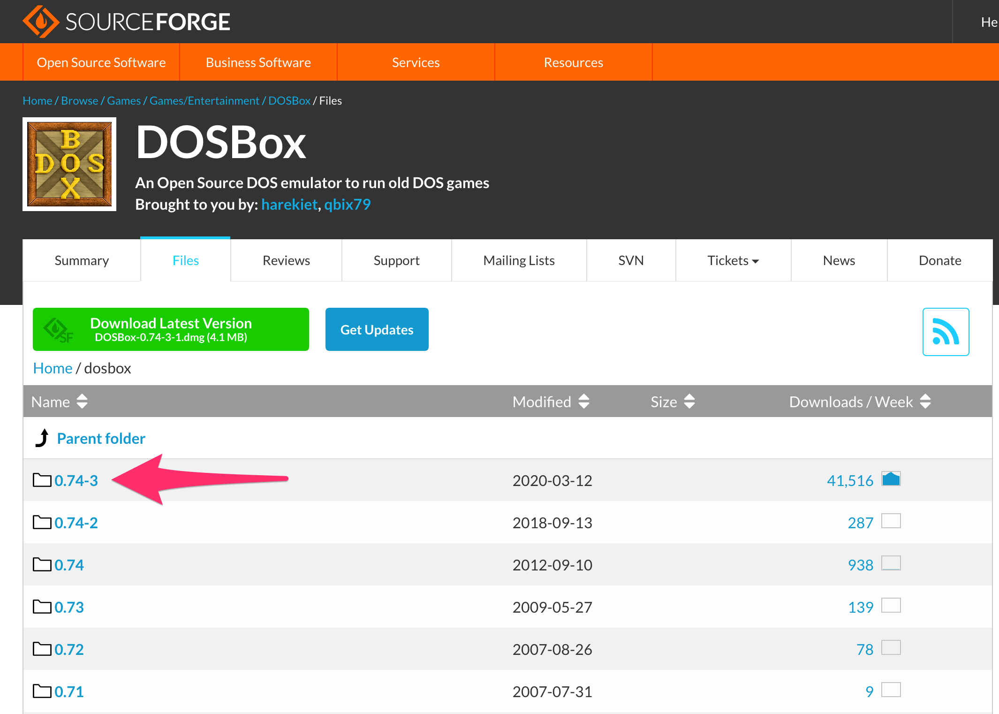999x714 pixels.
Task: Open the 0.74-3 folder icon
Action: pos(42,480)
